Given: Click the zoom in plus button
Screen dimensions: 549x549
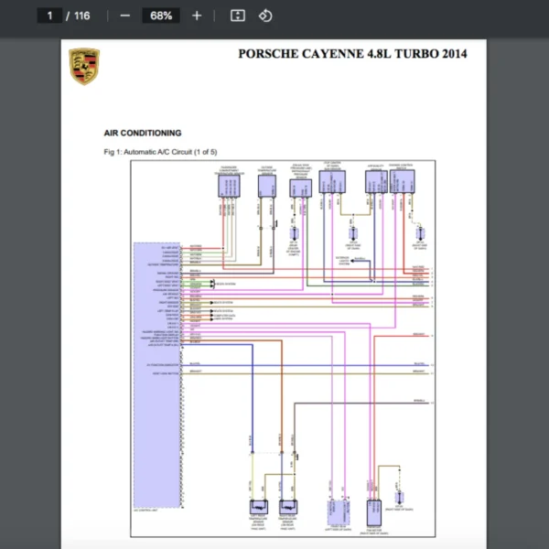Looking at the screenshot, I should (197, 16).
